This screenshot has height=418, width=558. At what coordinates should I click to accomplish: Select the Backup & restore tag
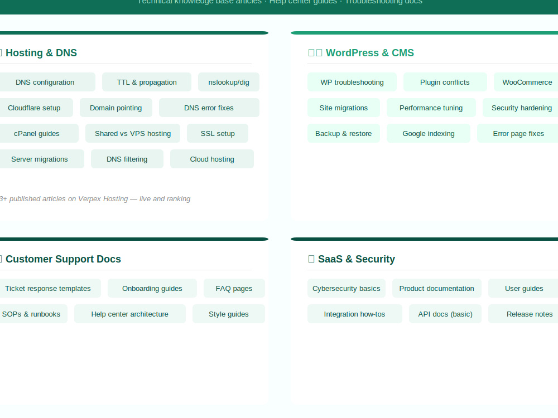343,133
